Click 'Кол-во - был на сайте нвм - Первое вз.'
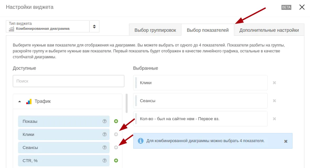310x168 pixels. (200, 119)
